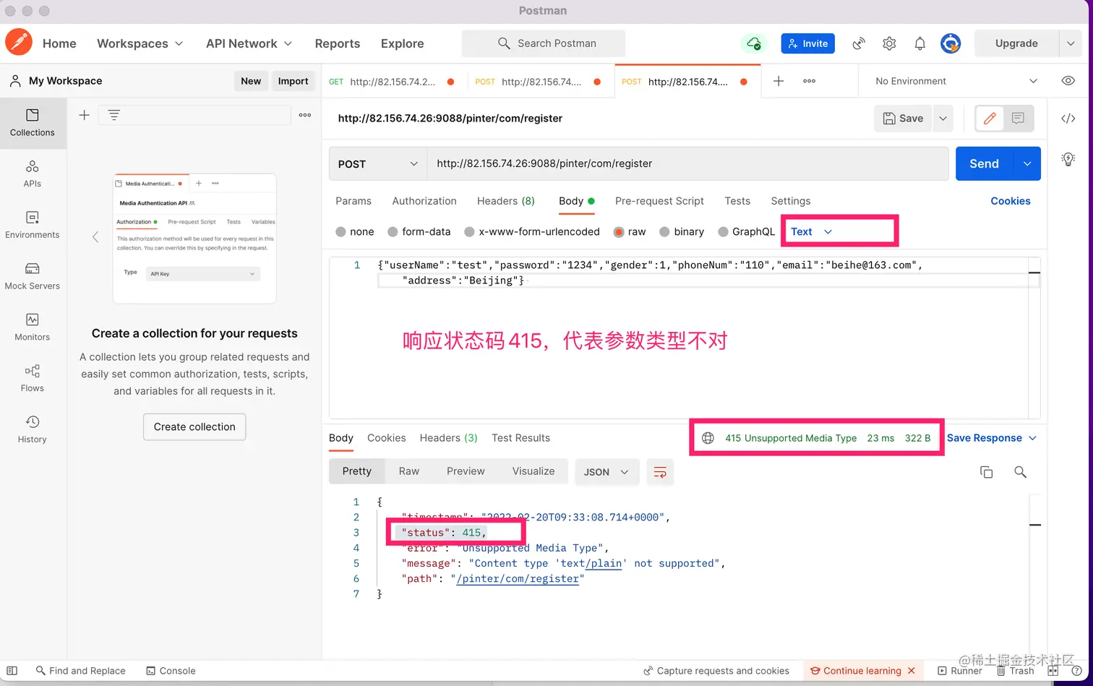
Task: Open the Workspaces dropdown
Action: pyautogui.click(x=140, y=43)
